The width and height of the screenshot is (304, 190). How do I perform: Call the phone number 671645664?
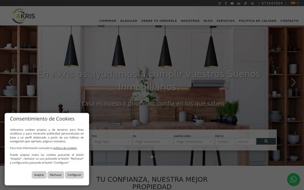coord(272,3)
